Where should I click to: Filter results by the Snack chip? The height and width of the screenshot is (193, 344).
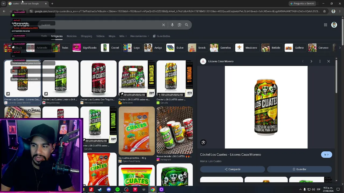198,48
